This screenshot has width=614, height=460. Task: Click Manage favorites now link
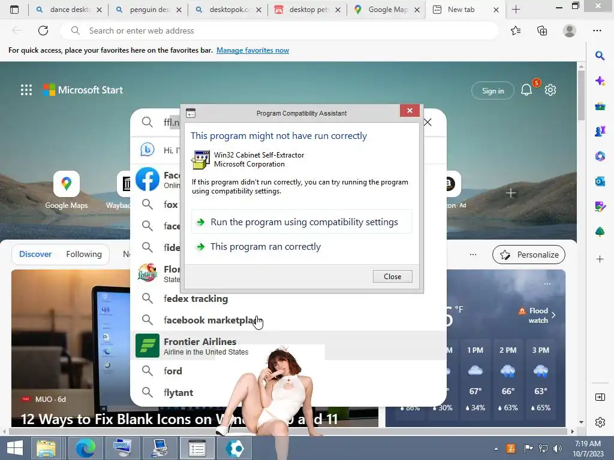[252, 50]
